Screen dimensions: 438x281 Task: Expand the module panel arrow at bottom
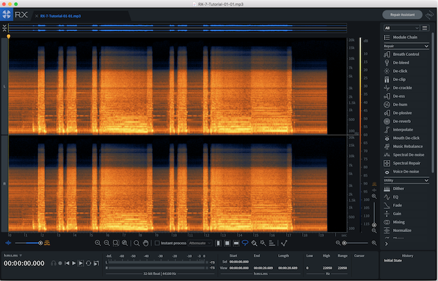coord(386,244)
